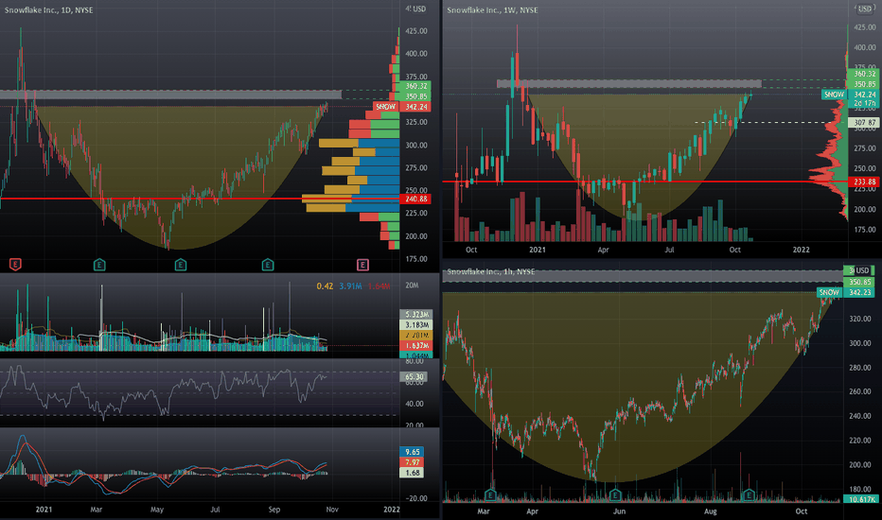The height and width of the screenshot is (520, 882).
Task: Click the orange 2.201M volume label
Action: click(x=416, y=335)
